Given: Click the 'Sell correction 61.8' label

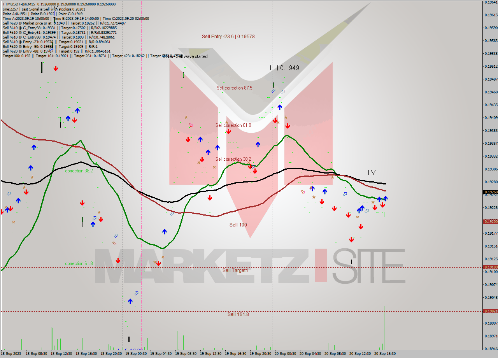Looking at the screenshot, I should click(x=233, y=125).
